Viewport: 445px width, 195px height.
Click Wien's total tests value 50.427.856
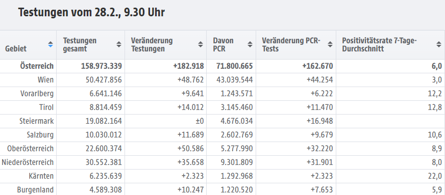[x=104, y=80]
